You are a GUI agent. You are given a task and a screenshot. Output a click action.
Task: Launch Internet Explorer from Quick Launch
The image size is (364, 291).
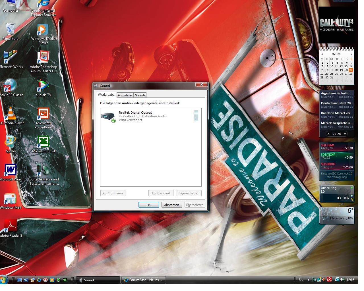pyautogui.click(x=39, y=280)
